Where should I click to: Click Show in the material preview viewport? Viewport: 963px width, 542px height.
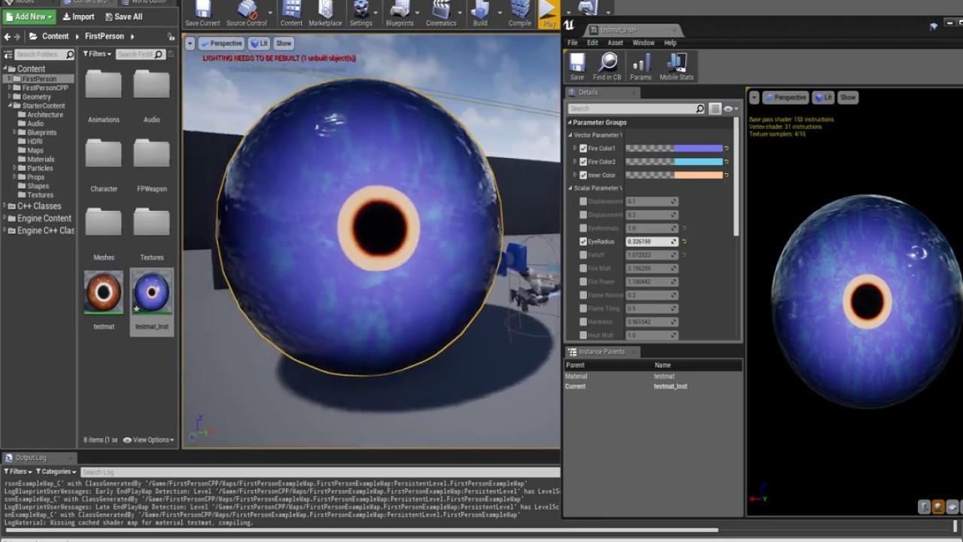point(848,97)
